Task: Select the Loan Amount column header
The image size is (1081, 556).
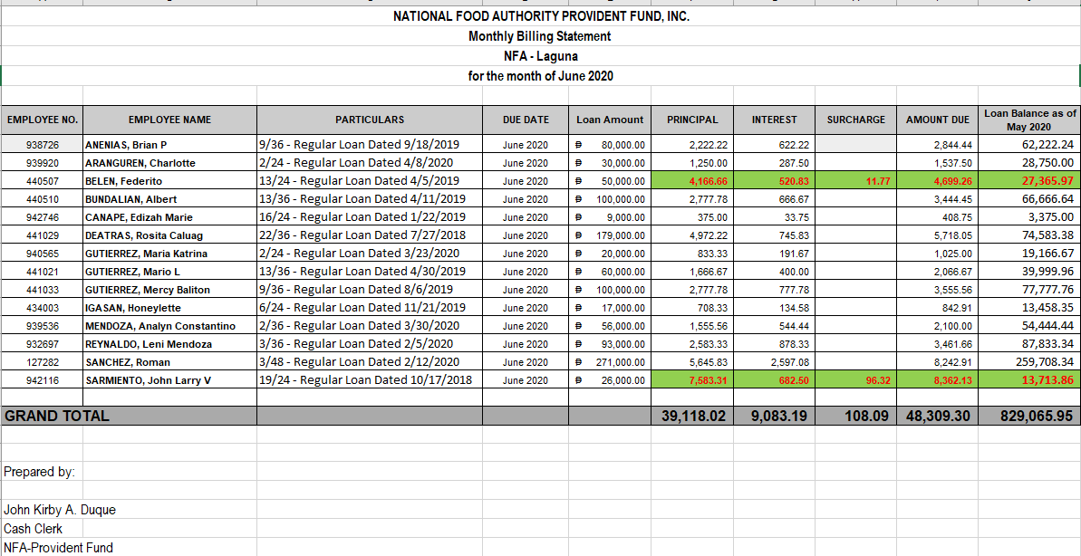Action: (x=610, y=120)
